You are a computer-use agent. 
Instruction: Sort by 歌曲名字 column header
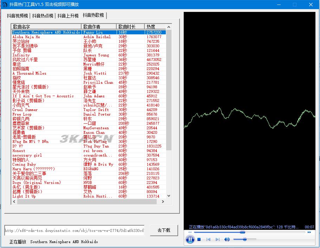click(46, 27)
